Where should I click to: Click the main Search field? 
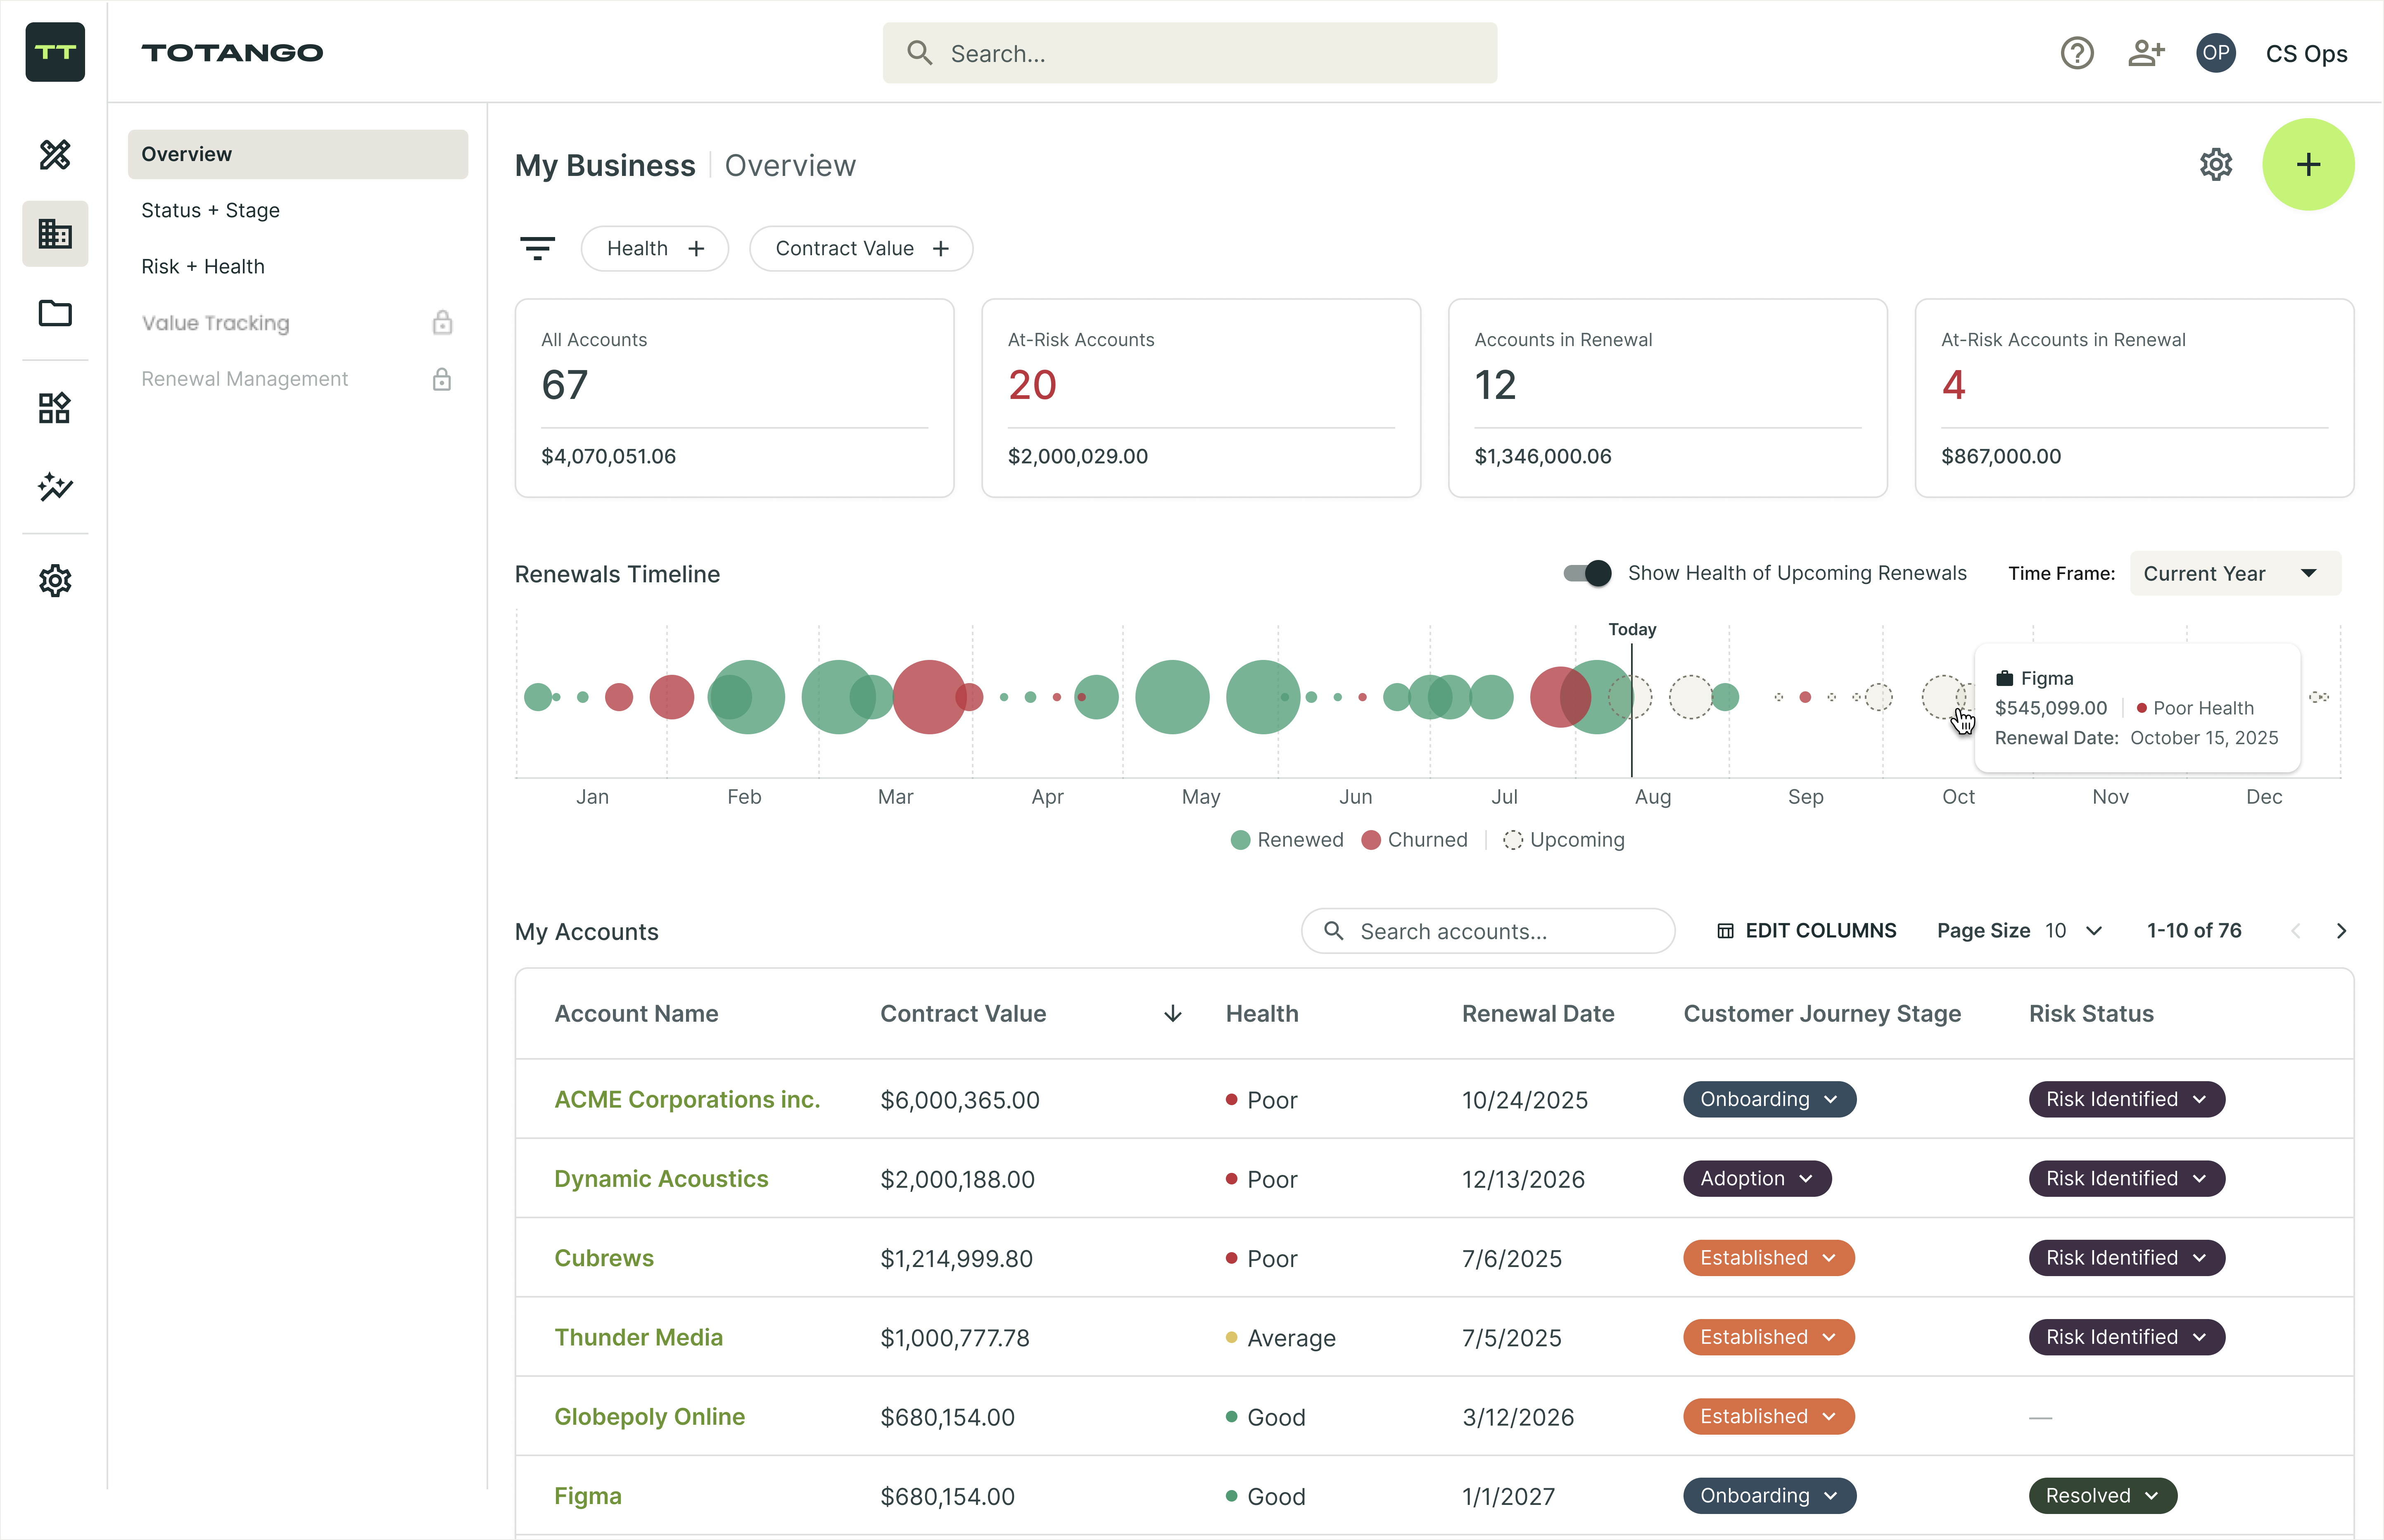[1189, 53]
